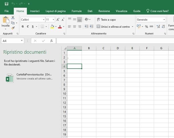This screenshot has height=138, width=174.
Task: Cut selection with the scissors icon
Action: [13, 18]
